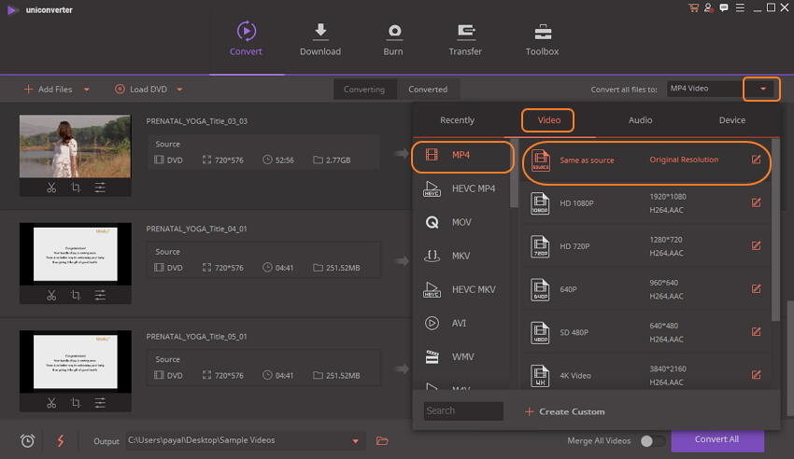Viewport: 794px width, 459px height.
Task: Click the resolution presets scrollbar
Action: coord(775,230)
